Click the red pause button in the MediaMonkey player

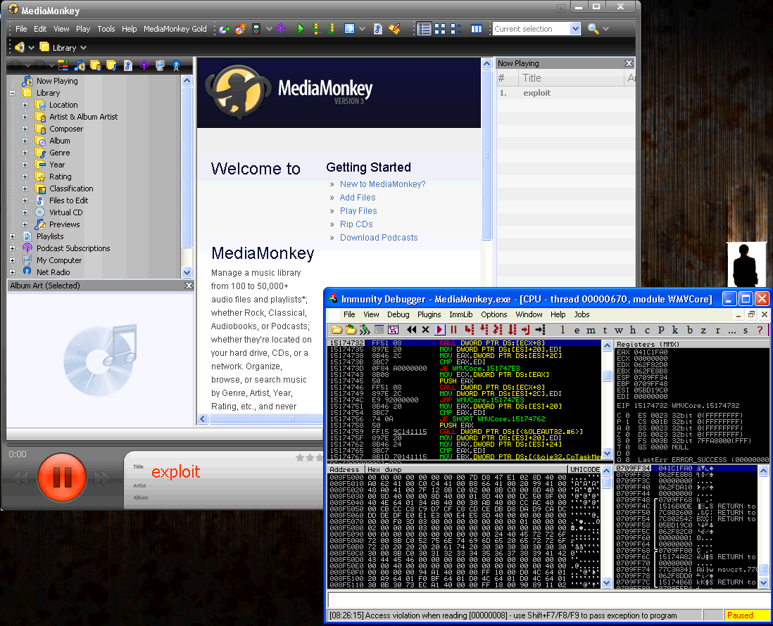pos(62,478)
